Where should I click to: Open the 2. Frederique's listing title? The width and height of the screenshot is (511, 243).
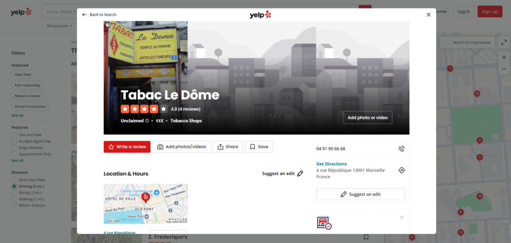pyautogui.click(x=168, y=237)
